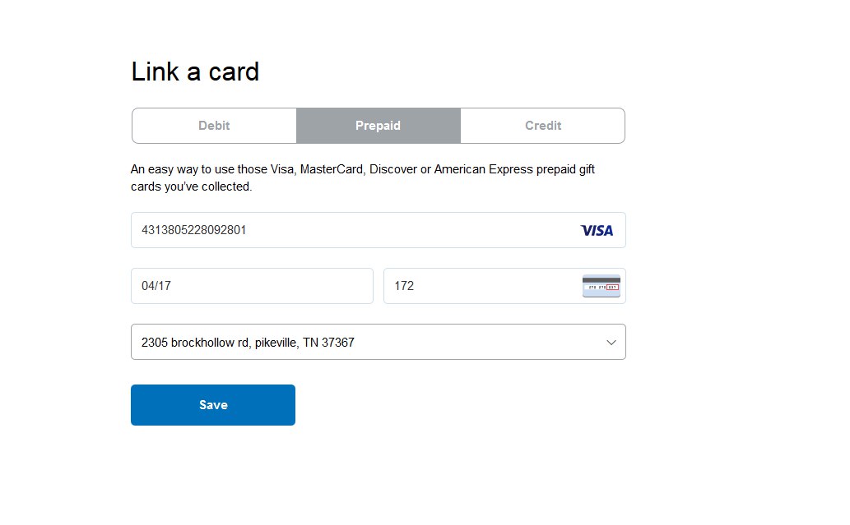The image size is (850, 525).
Task: Expand the billing address chevron arrow
Action: [611, 343]
